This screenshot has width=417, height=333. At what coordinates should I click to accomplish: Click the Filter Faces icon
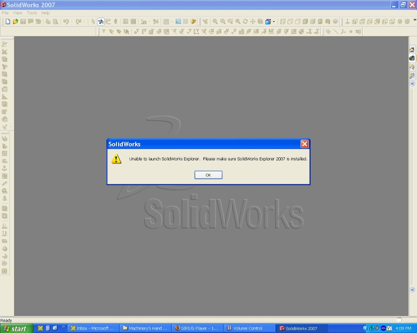(151, 32)
